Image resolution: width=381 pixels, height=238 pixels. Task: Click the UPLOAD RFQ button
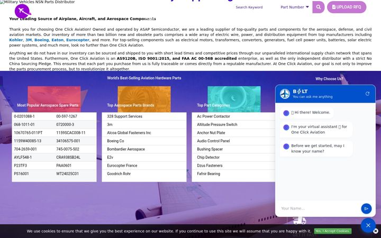(x=347, y=7)
